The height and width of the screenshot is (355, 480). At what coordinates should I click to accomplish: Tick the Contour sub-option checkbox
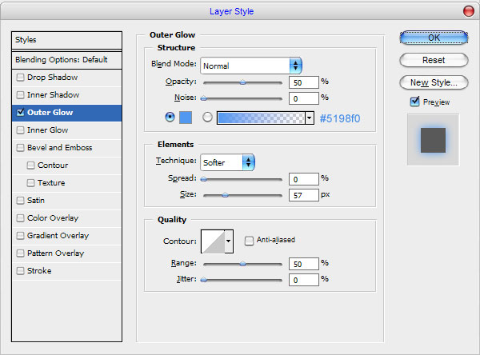point(30,166)
